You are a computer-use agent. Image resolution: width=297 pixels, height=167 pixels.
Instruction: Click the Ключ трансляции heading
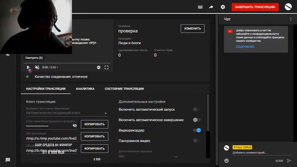41,102
